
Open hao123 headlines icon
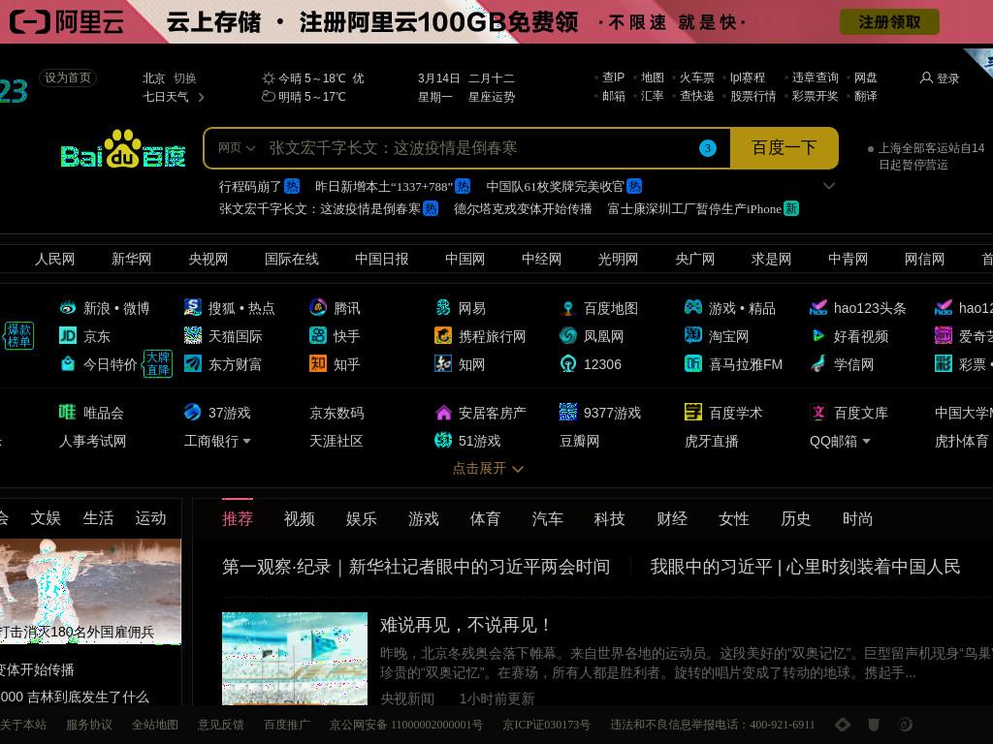pyautogui.click(x=818, y=307)
